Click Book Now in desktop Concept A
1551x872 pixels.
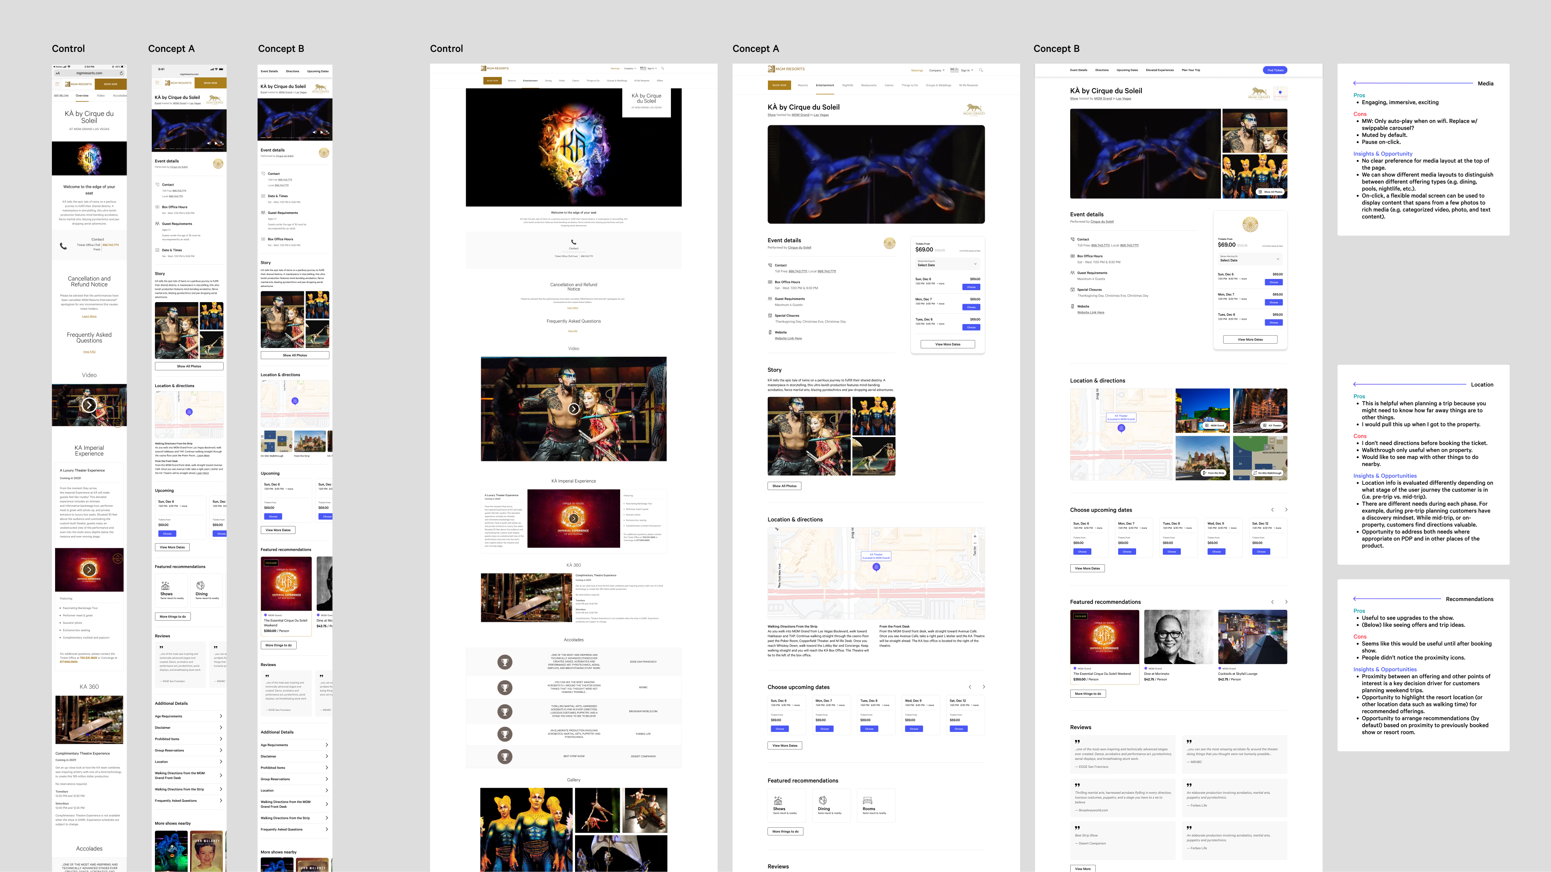[779, 85]
